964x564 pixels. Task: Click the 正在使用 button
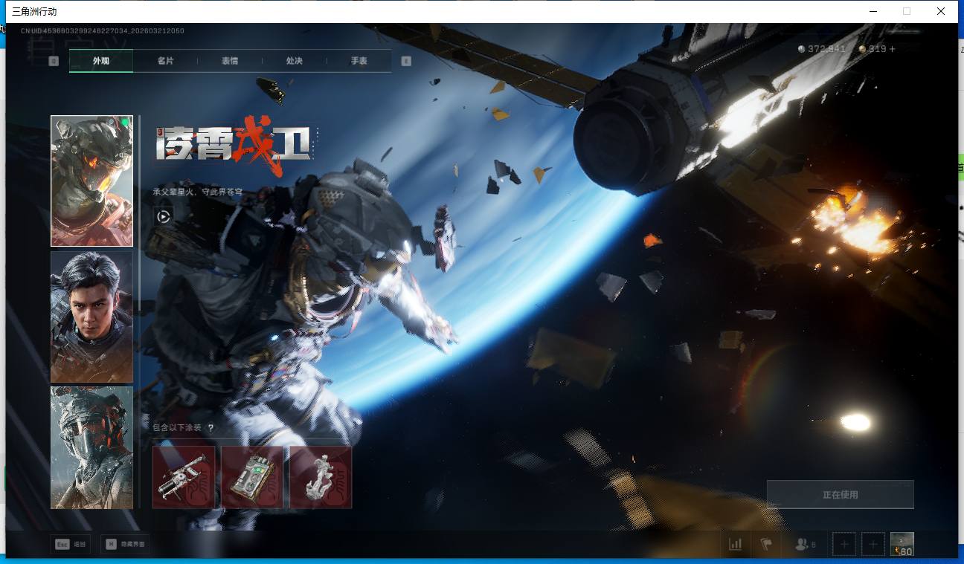tap(840, 494)
